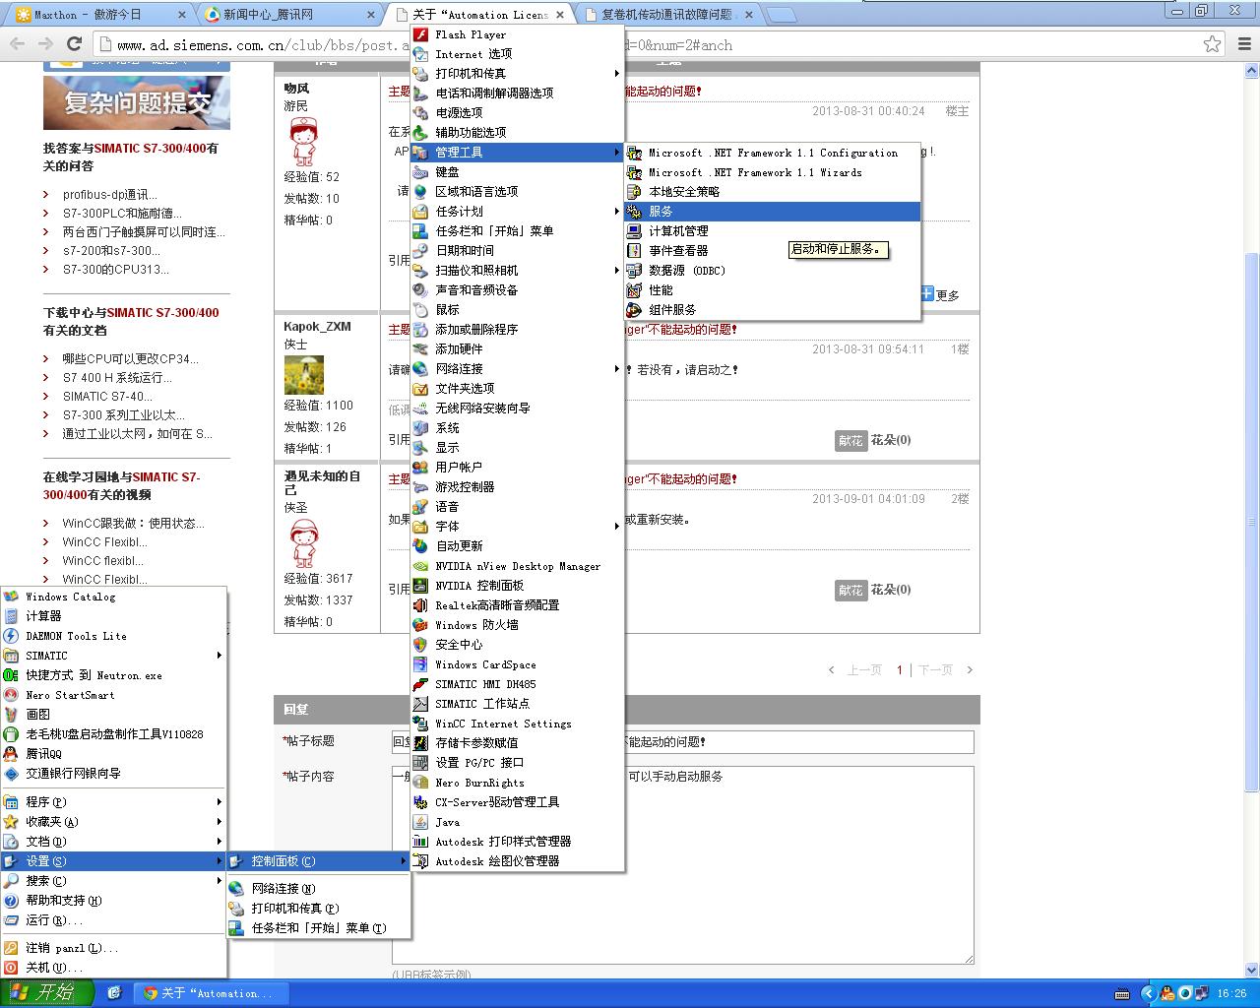Expand the SIMATIC submenu arrow in Start menu

coord(219,656)
